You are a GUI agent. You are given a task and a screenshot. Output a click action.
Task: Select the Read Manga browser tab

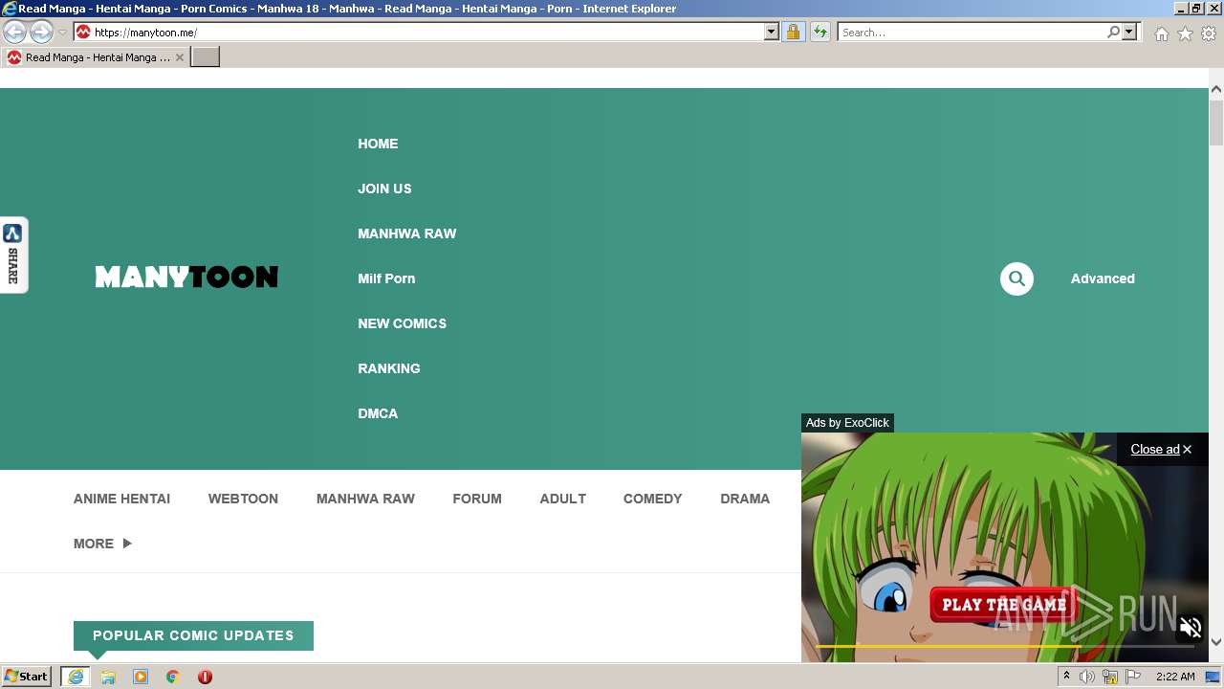tap(94, 57)
